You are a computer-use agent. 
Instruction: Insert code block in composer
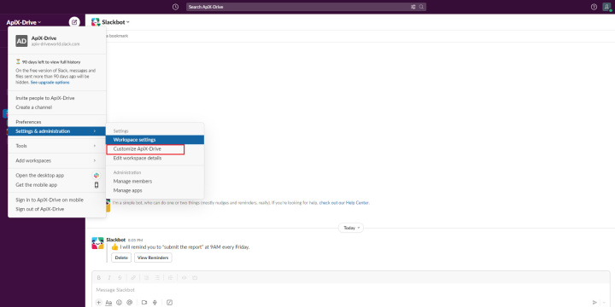[x=195, y=278]
